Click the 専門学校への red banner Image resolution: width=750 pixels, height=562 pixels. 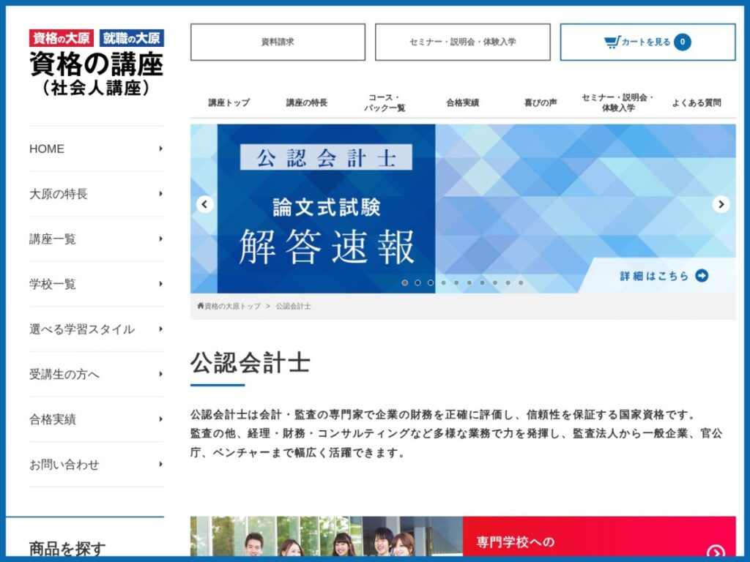coord(599,536)
